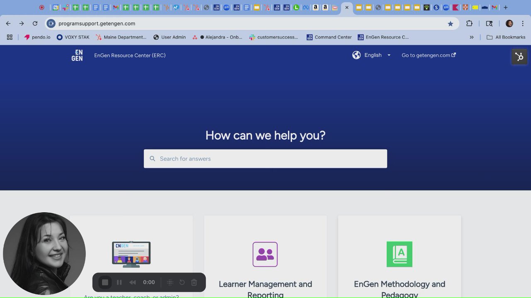The image size is (531, 298).
Task: Switch to the green L tab
Action: point(296,7)
